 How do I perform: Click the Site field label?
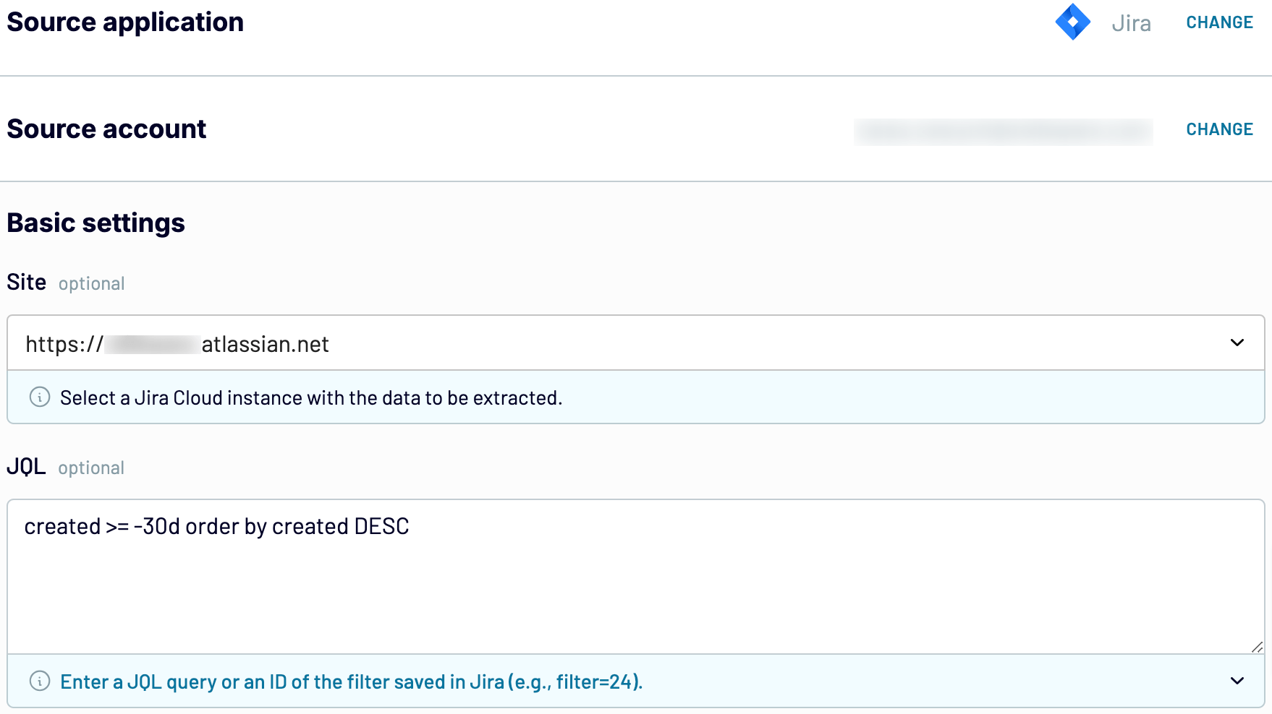point(27,282)
